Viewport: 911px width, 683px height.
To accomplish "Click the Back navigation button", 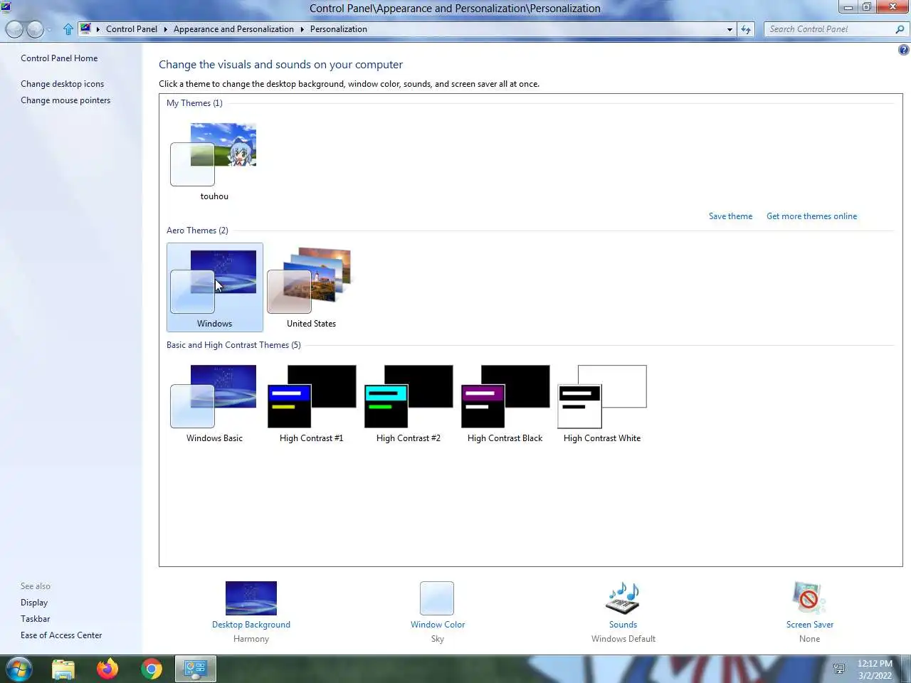I will 14,29.
